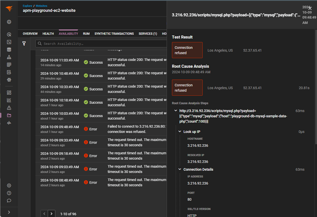Open settings gear in sidebar
This screenshot has height=217, width=317.
coord(9,185)
